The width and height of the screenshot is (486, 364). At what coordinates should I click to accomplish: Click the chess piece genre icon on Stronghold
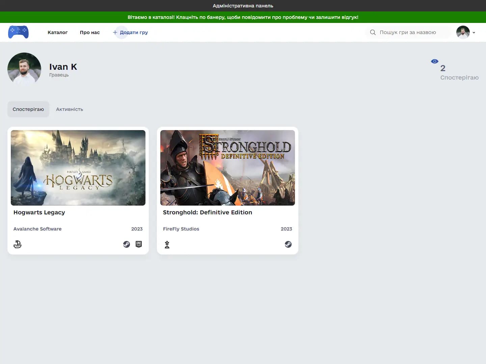167,244
